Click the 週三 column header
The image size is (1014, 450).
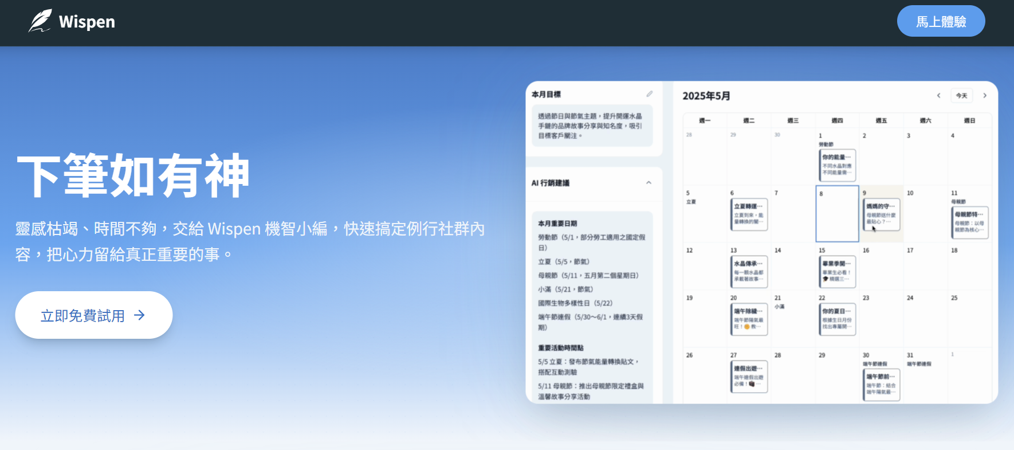793,120
